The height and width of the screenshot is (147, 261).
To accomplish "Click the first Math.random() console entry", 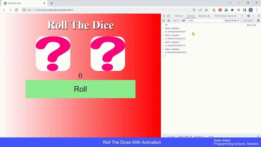I will 173,28.
